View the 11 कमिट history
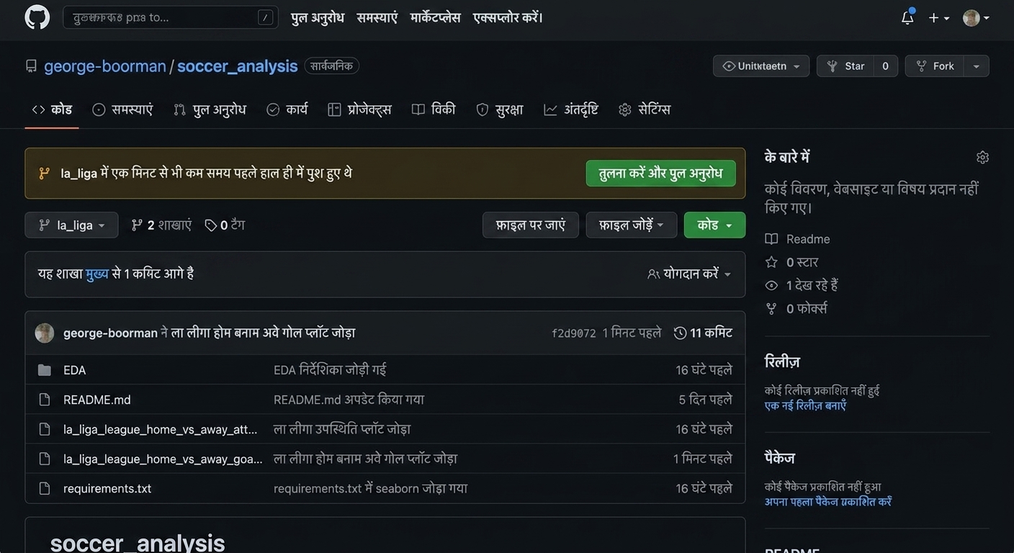Image resolution: width=1014 pixels, height=553 pixels. click(x=703, y=333)
